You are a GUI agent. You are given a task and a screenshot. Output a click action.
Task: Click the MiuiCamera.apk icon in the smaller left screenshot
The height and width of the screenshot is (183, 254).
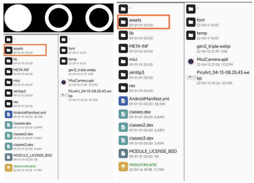(x=64, y=82)
